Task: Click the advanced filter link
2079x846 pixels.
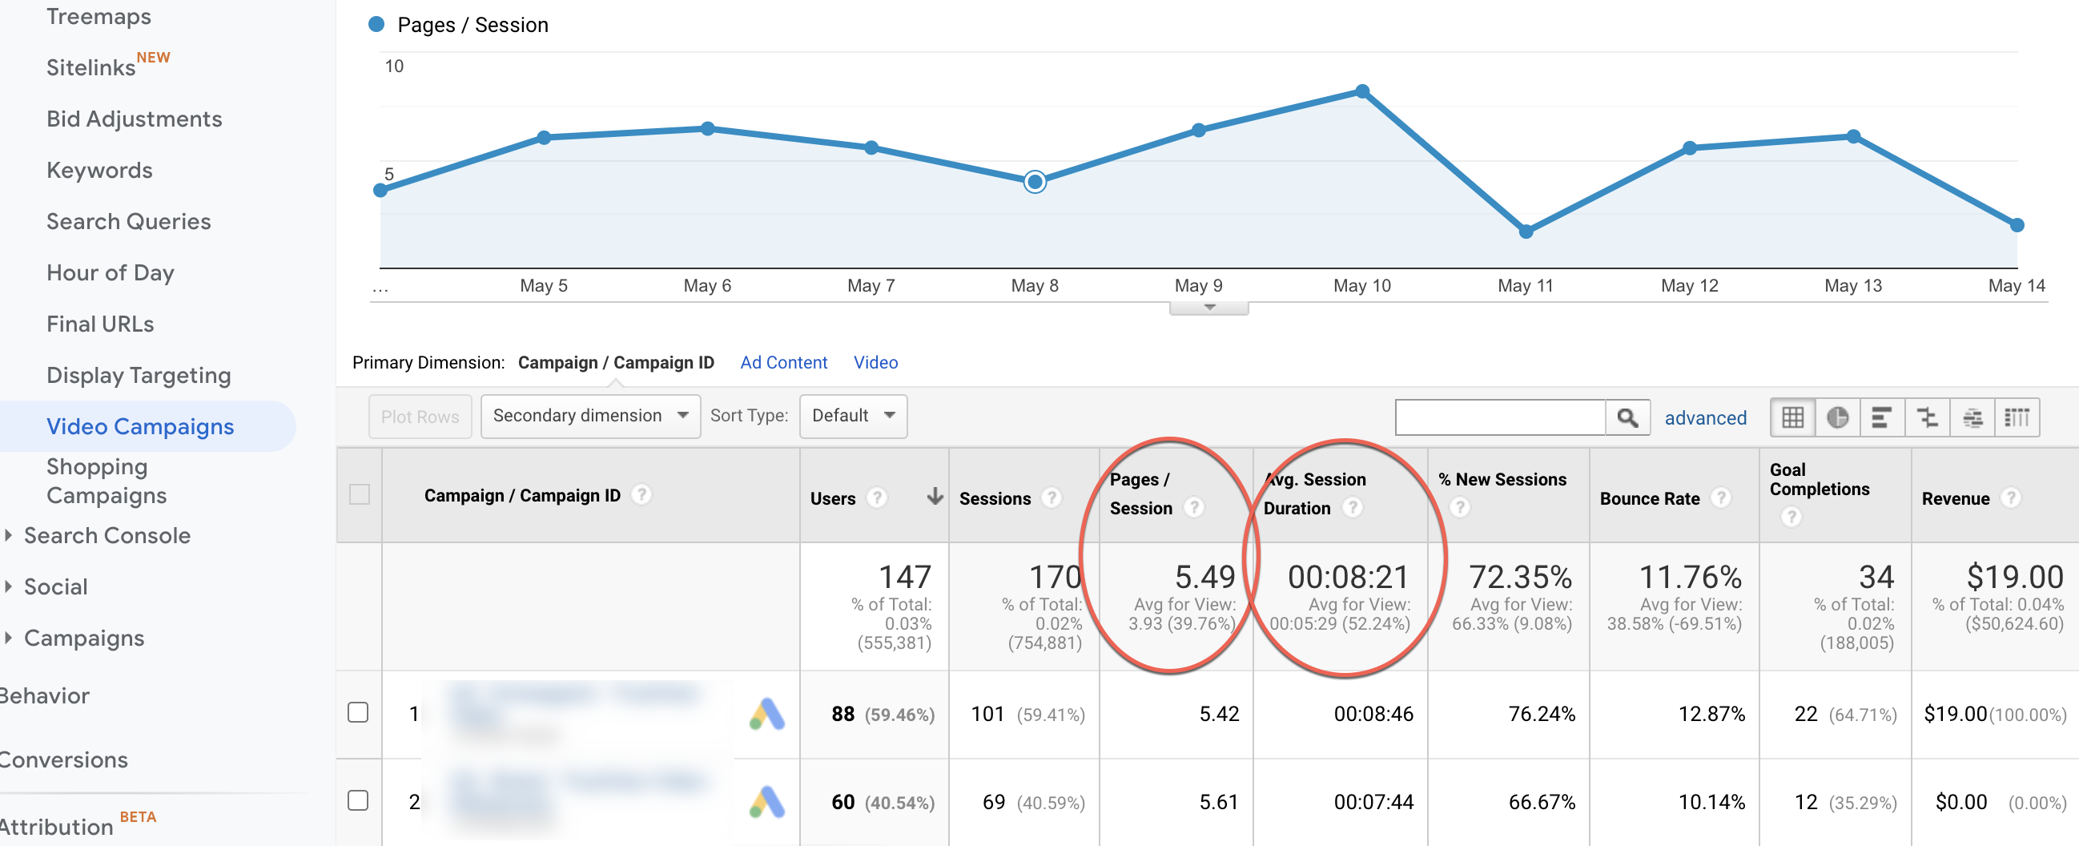Action: [x=1704, y=417]
